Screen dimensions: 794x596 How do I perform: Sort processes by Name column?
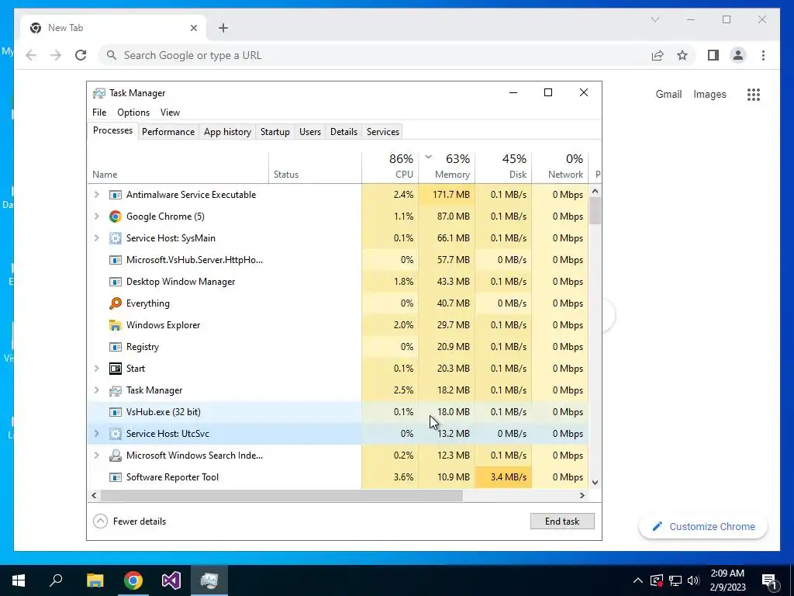coord(178,168)
